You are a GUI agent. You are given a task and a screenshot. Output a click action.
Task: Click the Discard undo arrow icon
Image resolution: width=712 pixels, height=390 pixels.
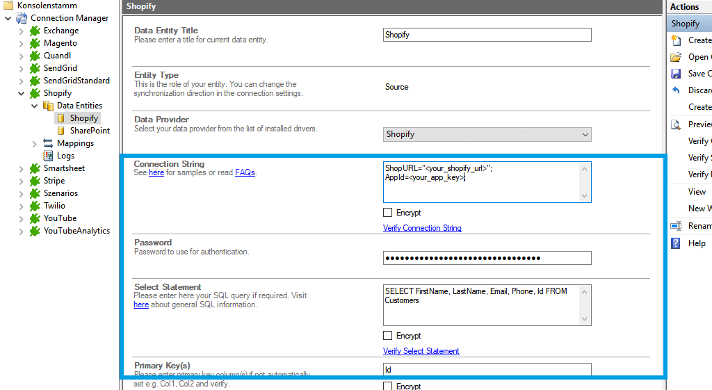(x=675, y=90)
